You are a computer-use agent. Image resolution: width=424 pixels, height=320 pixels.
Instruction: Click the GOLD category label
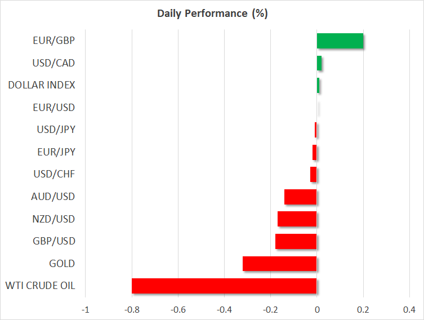tap(63, 264)
